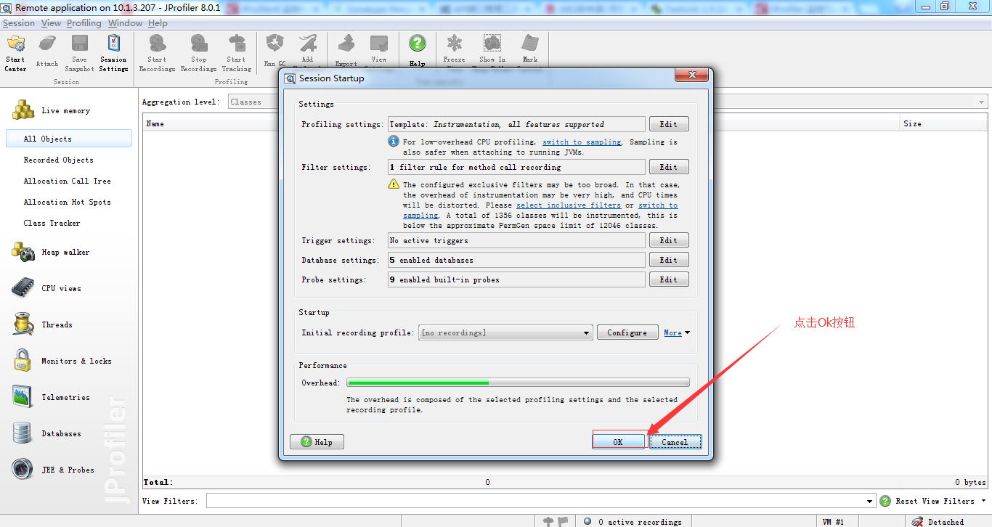
Task: Click the Start Recordings toolbar icon
Action: [157, 53]
